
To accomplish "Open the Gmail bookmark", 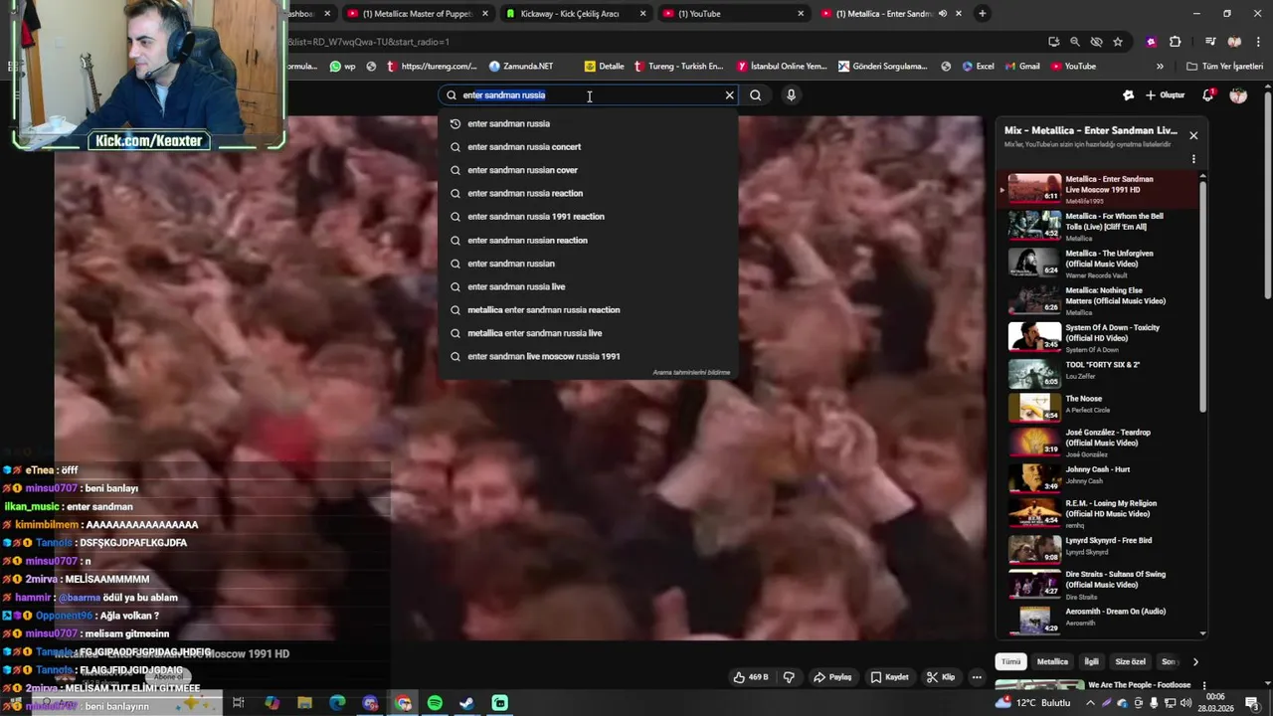I will click(x=1022, y=67).
